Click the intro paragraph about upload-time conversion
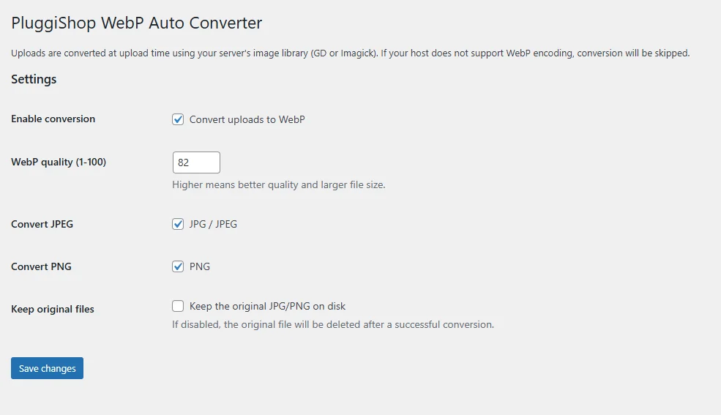Viewport: 721px width, 415px height. coord(351,53)
